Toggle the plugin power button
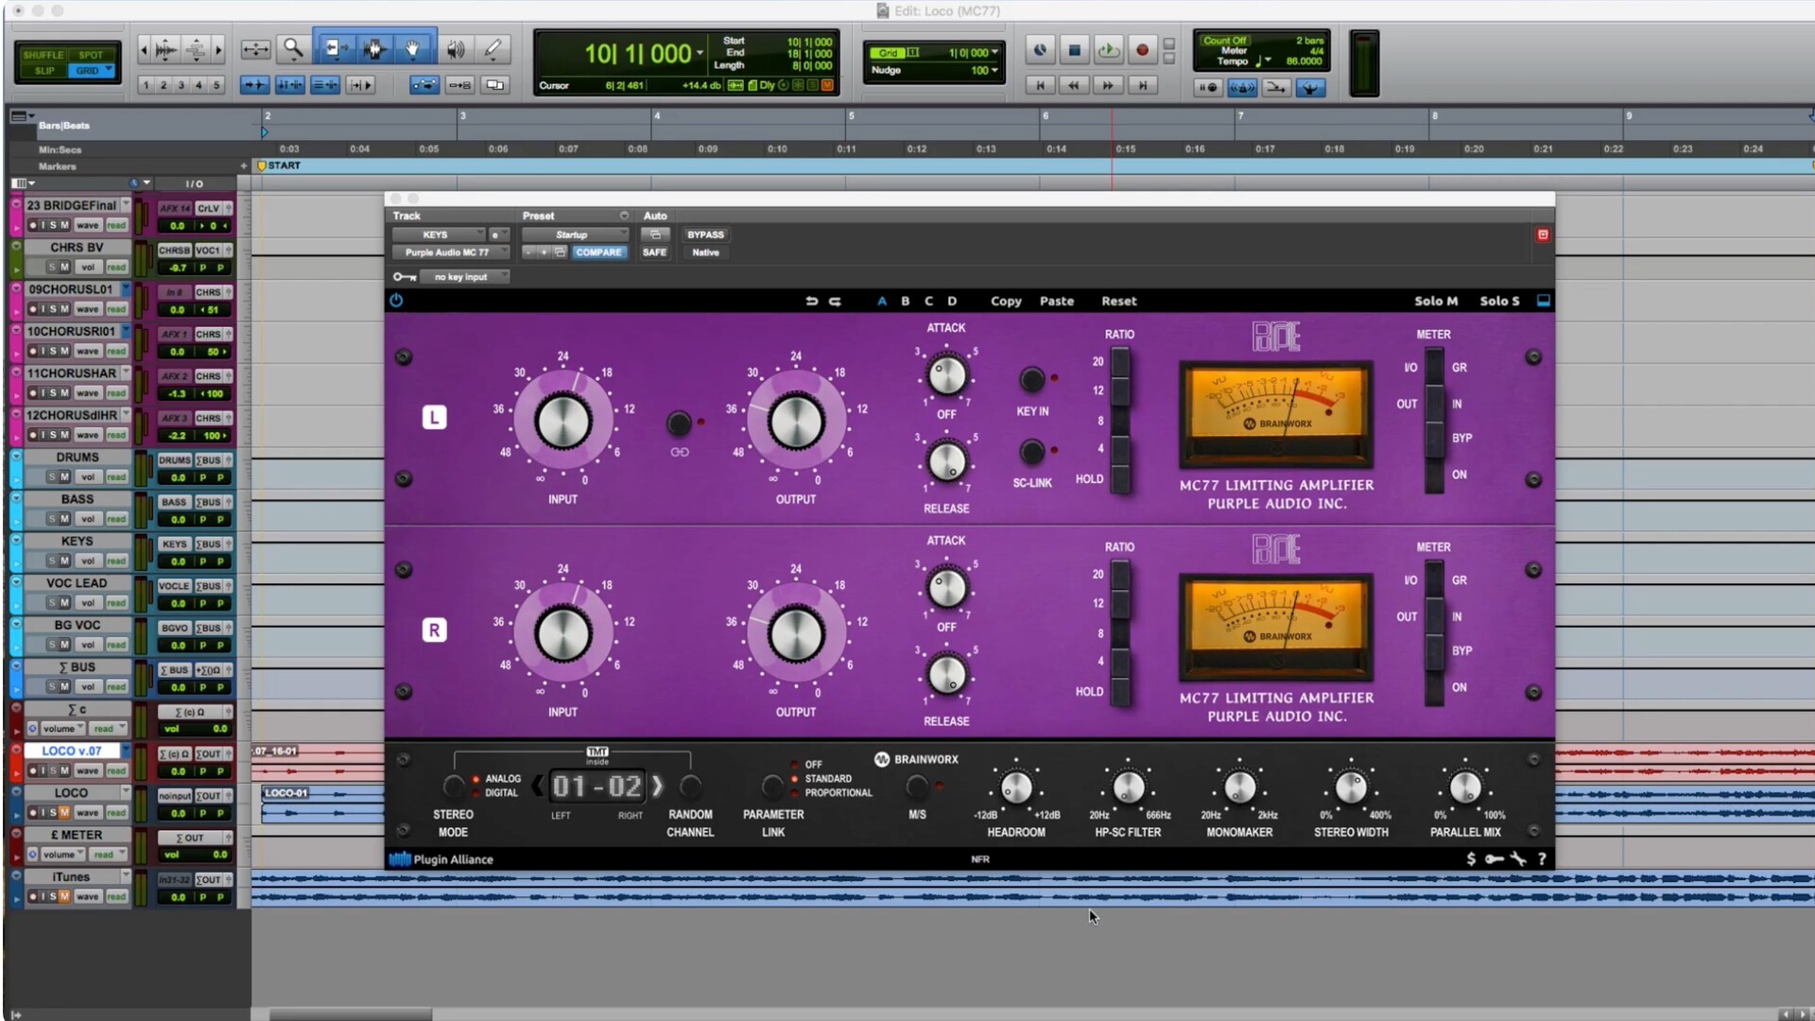The width and height of the screenshot is (1815, 1021). (x=396, y=301)
